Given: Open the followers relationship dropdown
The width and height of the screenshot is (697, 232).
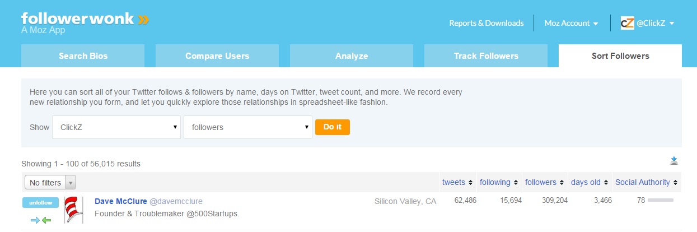Looking at the screenshot, I should tap(248, 127).
